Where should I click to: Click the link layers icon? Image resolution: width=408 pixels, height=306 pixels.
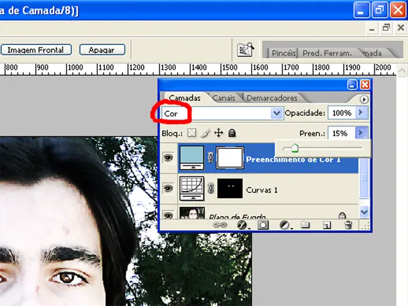[220, 224]
